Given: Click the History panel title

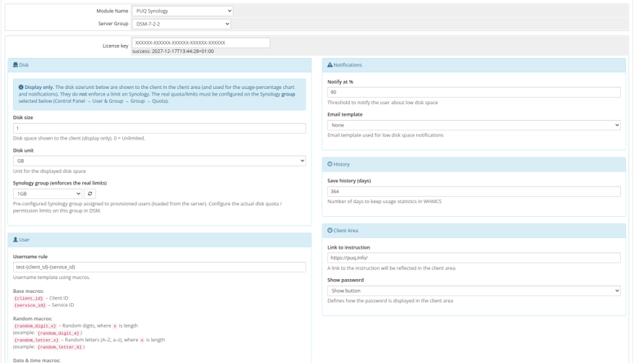Looking at the screenshot, I should pyautogui.click(x=341, y=164).
